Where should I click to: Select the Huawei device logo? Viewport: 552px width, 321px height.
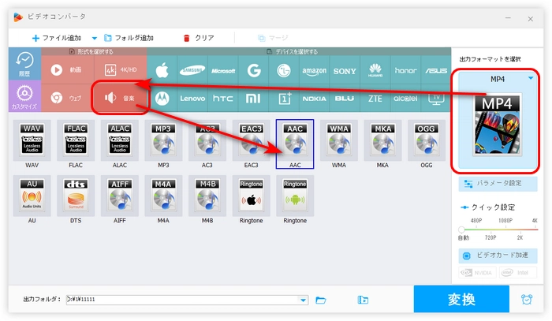click(x=375, y=69)
